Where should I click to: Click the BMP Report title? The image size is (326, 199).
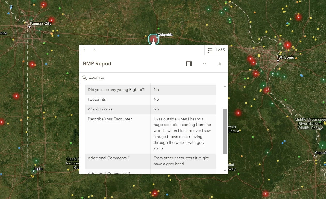tap(97, 64)
